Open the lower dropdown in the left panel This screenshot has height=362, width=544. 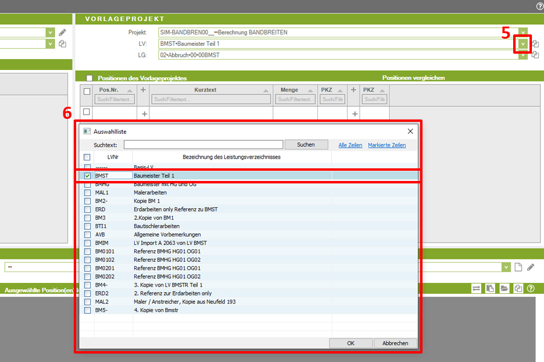[x=50, y=44]
